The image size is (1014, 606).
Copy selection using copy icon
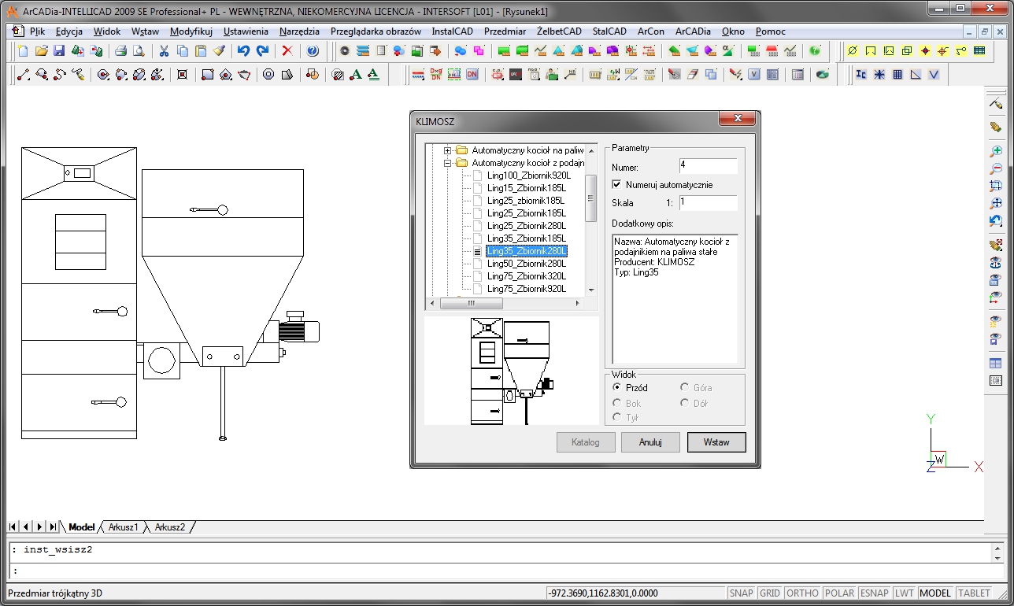point(182,50)
